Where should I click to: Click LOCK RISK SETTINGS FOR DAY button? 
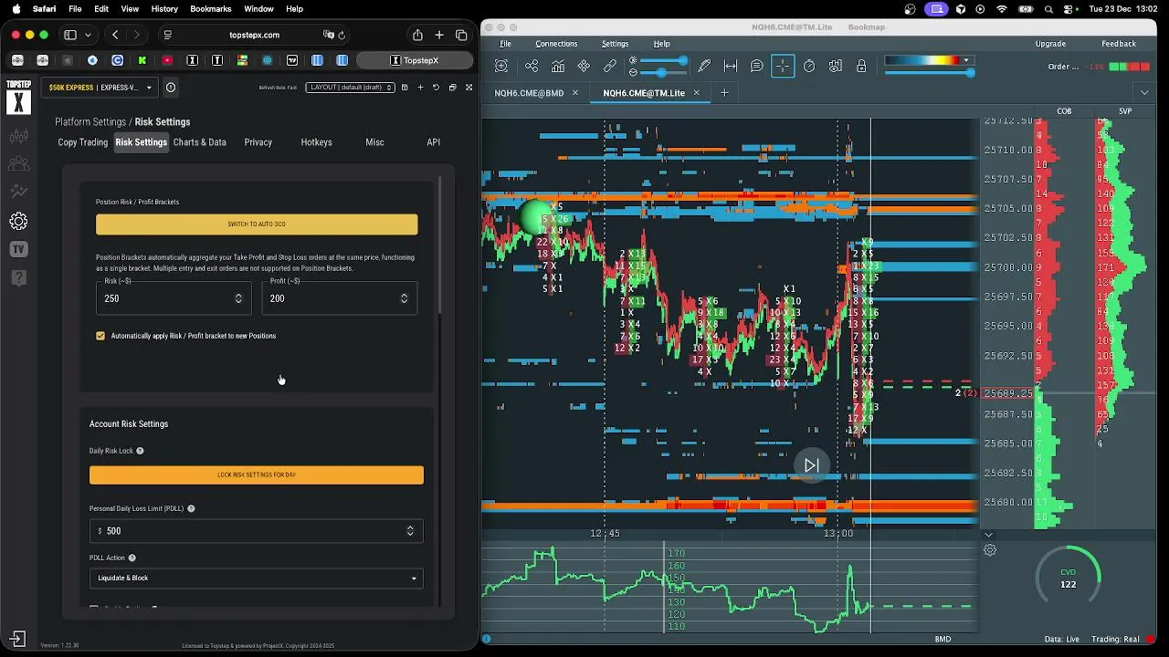pyautogui.click(x=257, y=474)
